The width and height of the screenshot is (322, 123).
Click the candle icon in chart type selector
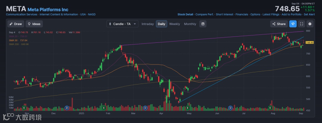tap(110, 24)
